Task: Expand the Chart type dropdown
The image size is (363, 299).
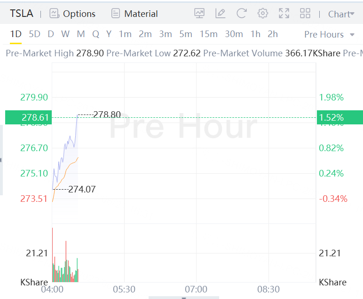Action: 341,14
